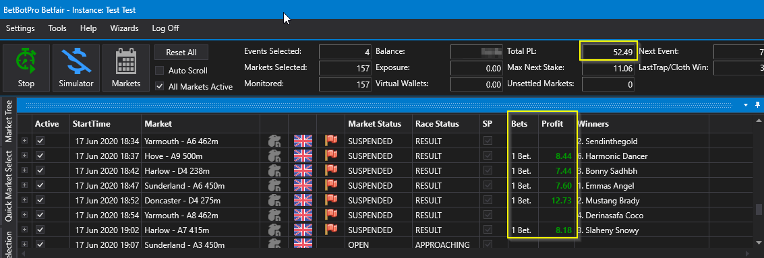The image size is (764, 258).
Task: Toggle Active checkbox for Doncaster - D4 275m
Action: pyautogui.click(x=40, y=201)
